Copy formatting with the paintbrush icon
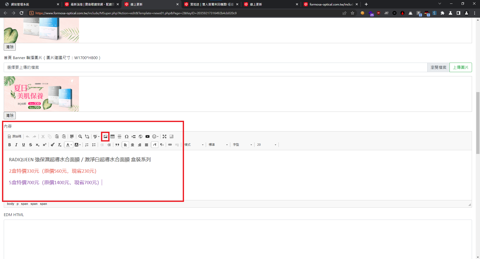Screen dimensions: 480x259 [x=52, y=145]
